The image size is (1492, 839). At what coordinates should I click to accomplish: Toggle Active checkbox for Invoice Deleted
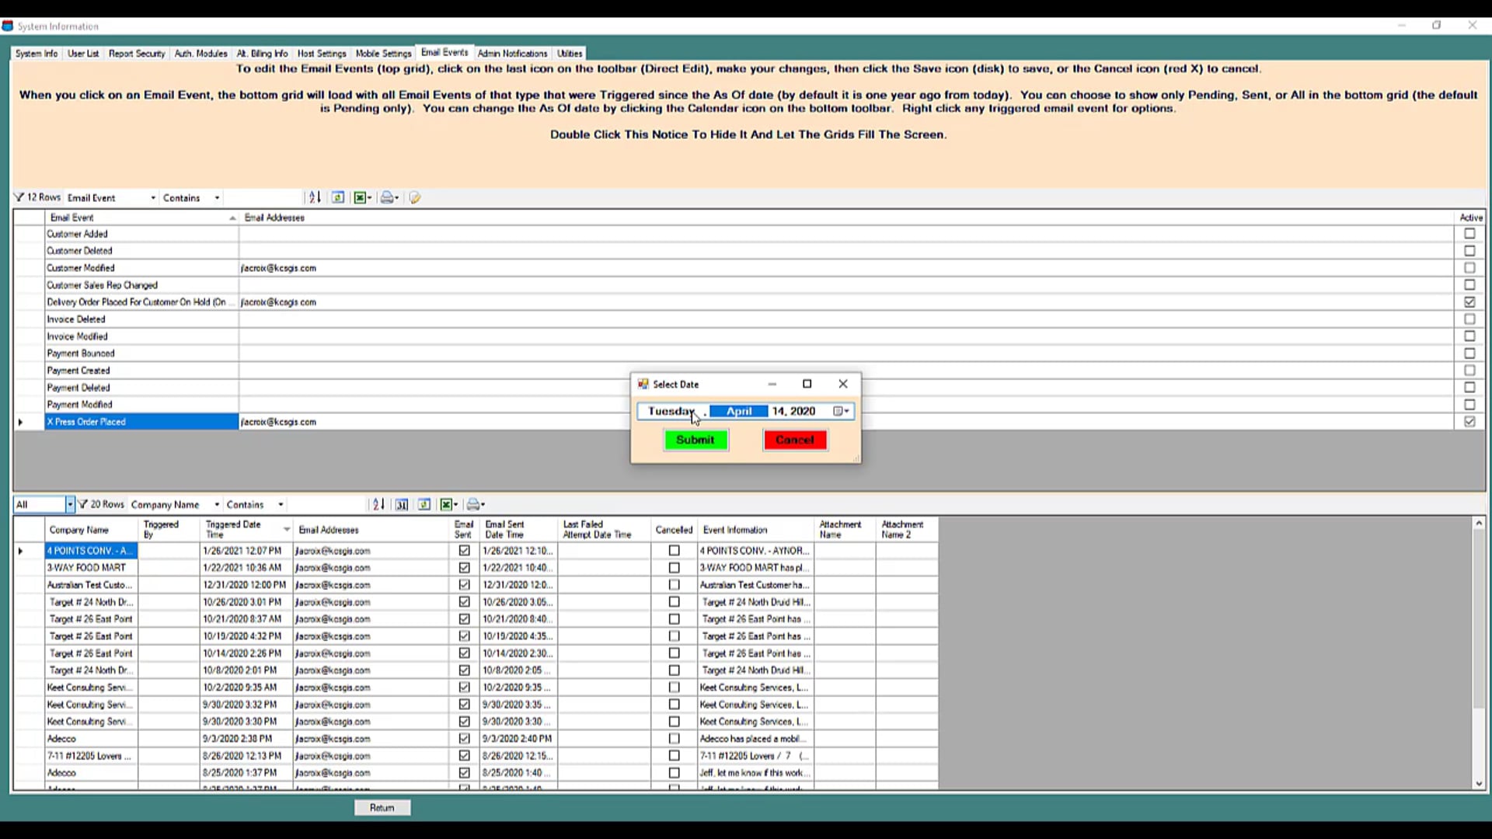click(1469, 319)
